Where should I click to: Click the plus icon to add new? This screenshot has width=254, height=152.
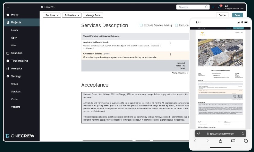[x=213, y=7]
